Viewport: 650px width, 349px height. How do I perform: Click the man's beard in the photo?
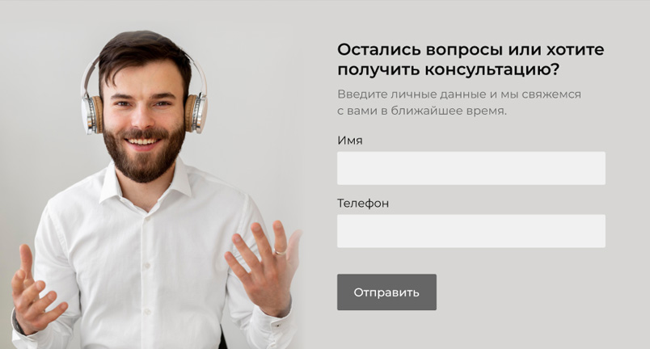144,158
